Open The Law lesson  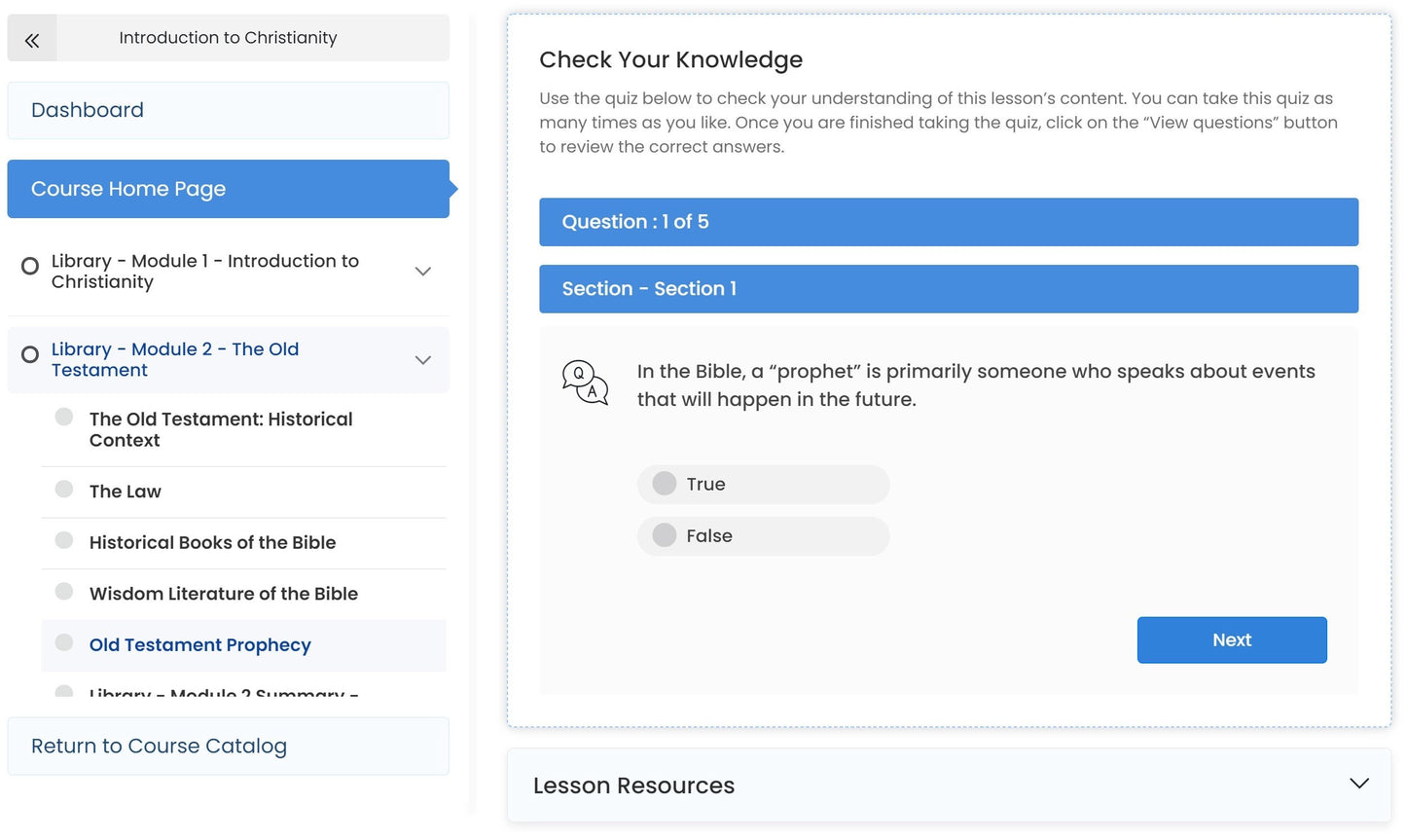coord(126,492)
